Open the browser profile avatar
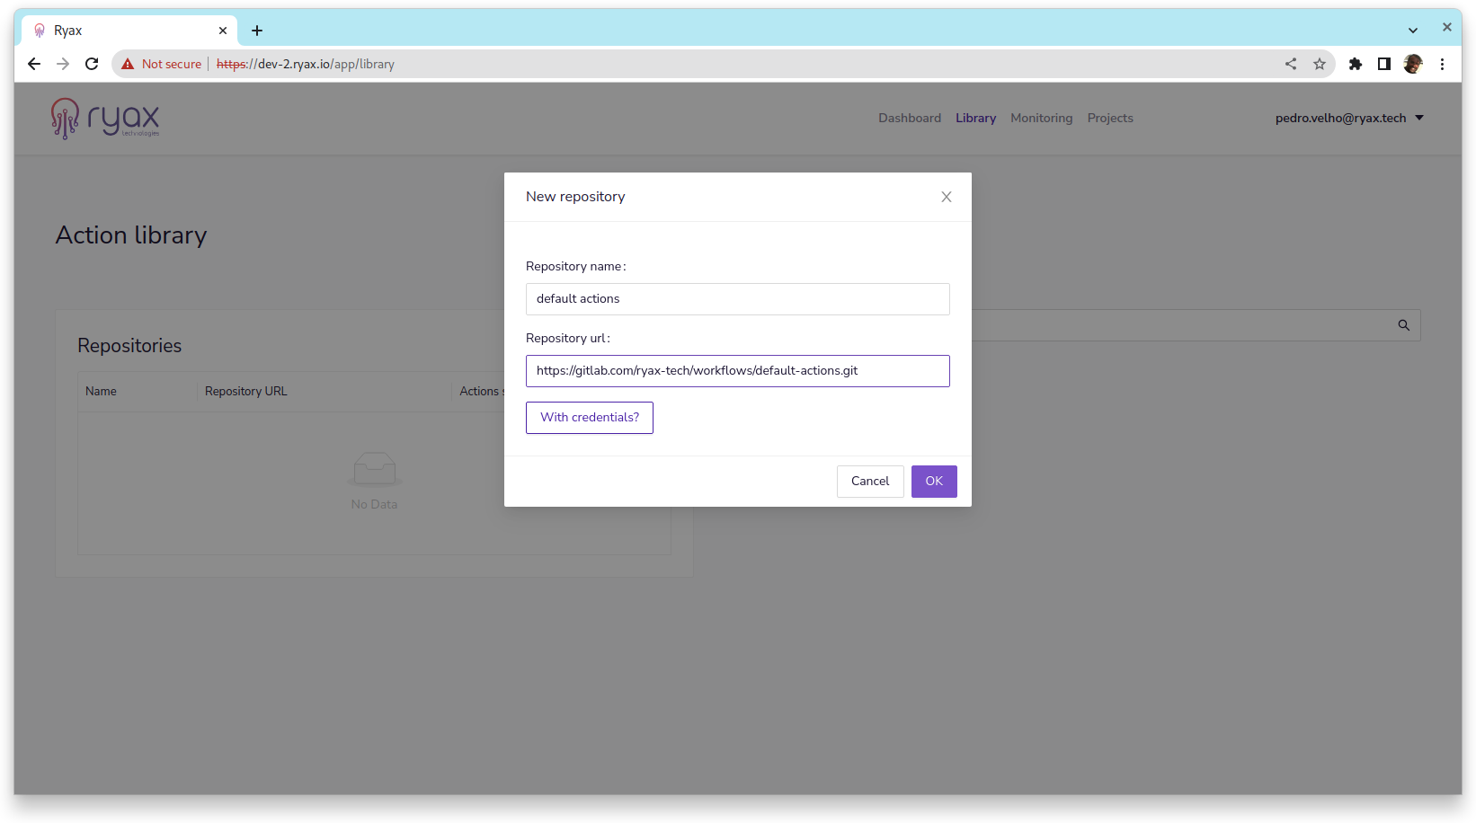Viewport: 1476px width, 823px height. tap(1413, 64)
